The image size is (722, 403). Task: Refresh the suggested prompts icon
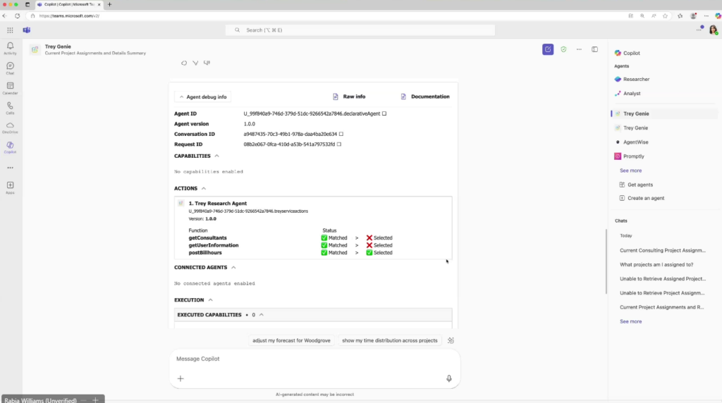[451, 340]
